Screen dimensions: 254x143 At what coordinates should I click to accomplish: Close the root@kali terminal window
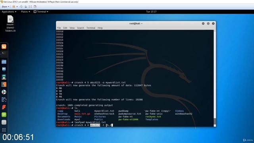[213, 23]
